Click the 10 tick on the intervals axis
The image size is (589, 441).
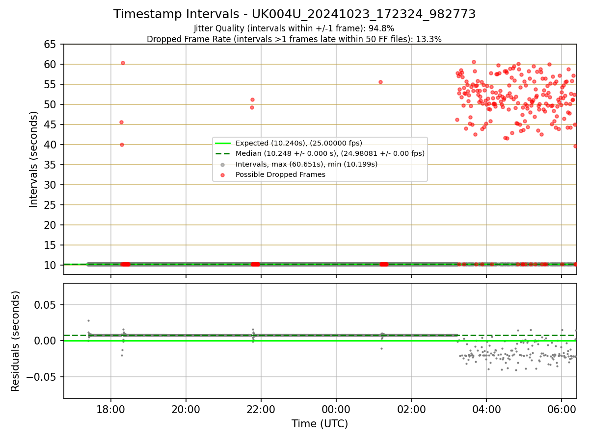pyautogui.click(x=51, y=265)
